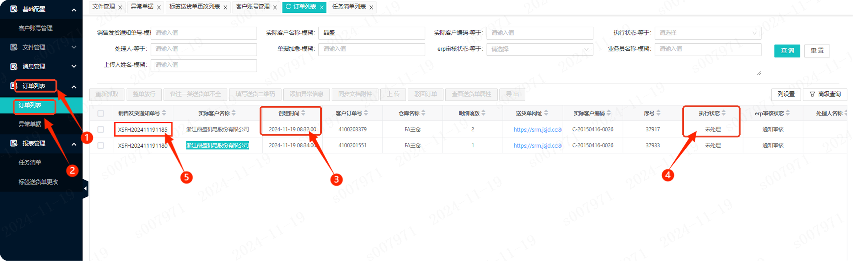853x261 pixels.
Task: Click the 整单放行 button
Action: click(x=144, y=94)
